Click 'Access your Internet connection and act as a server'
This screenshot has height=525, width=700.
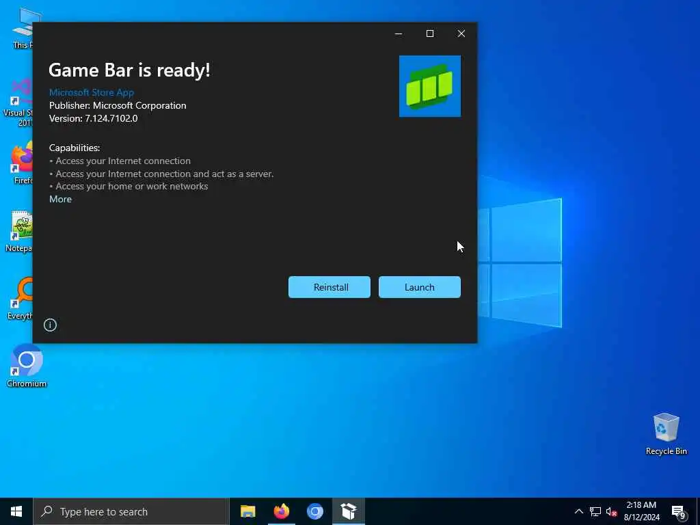(164, 174)
